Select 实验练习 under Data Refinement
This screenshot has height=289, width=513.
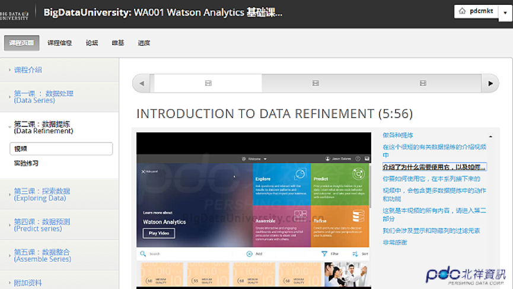click(x=27, y=163)
